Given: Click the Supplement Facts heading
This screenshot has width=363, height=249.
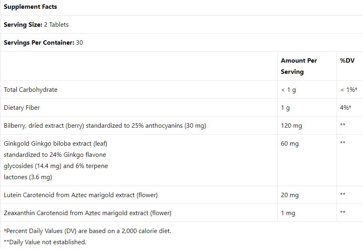Looking at the screenshot, I should [x=30, y=7].
